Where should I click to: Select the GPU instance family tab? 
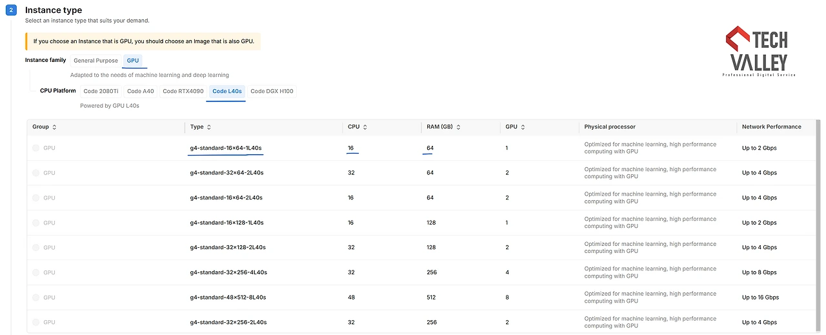tap(133, 61)
